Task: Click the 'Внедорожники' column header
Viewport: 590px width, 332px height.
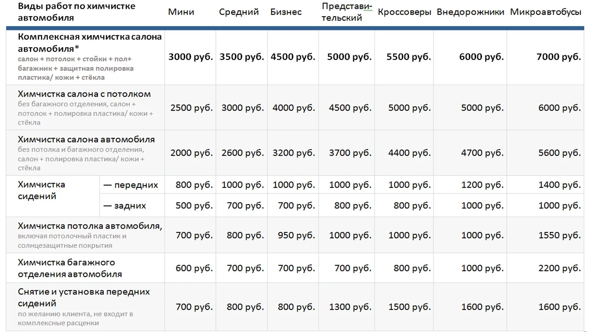Action: 470,12
